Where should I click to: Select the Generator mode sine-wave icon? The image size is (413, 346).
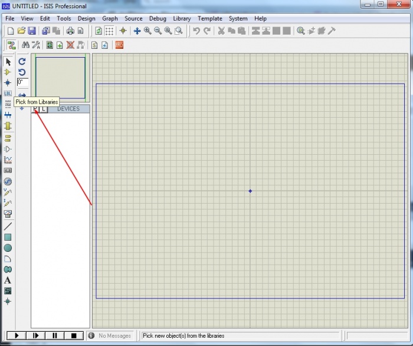tap(8, 181)
